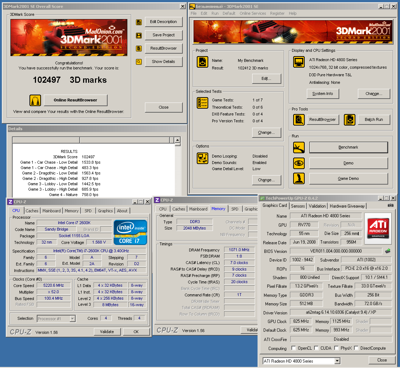Click the DRAM Frequency 1071.0 MHz field
Image resolution: width=400 pixels, height=368 pixels.
click(x=239, y=250)
